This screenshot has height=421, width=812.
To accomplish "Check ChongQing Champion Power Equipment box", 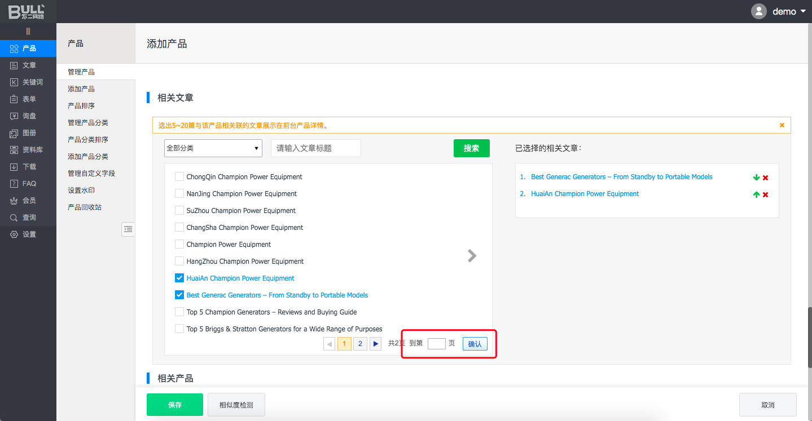I will point(179,177).
